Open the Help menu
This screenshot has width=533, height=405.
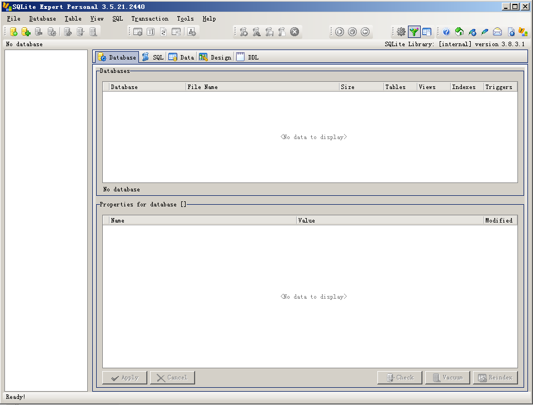(x=209, y=19)
